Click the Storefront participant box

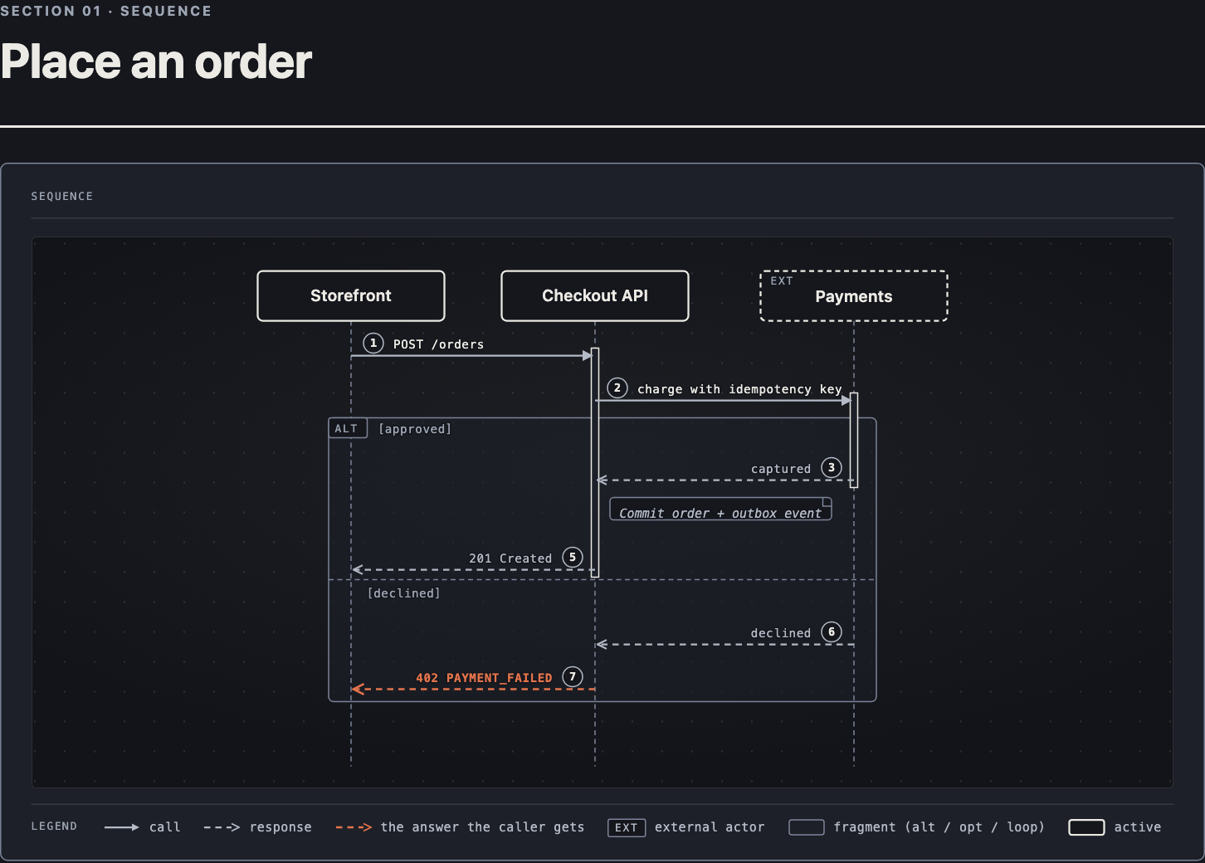(351, 295)
